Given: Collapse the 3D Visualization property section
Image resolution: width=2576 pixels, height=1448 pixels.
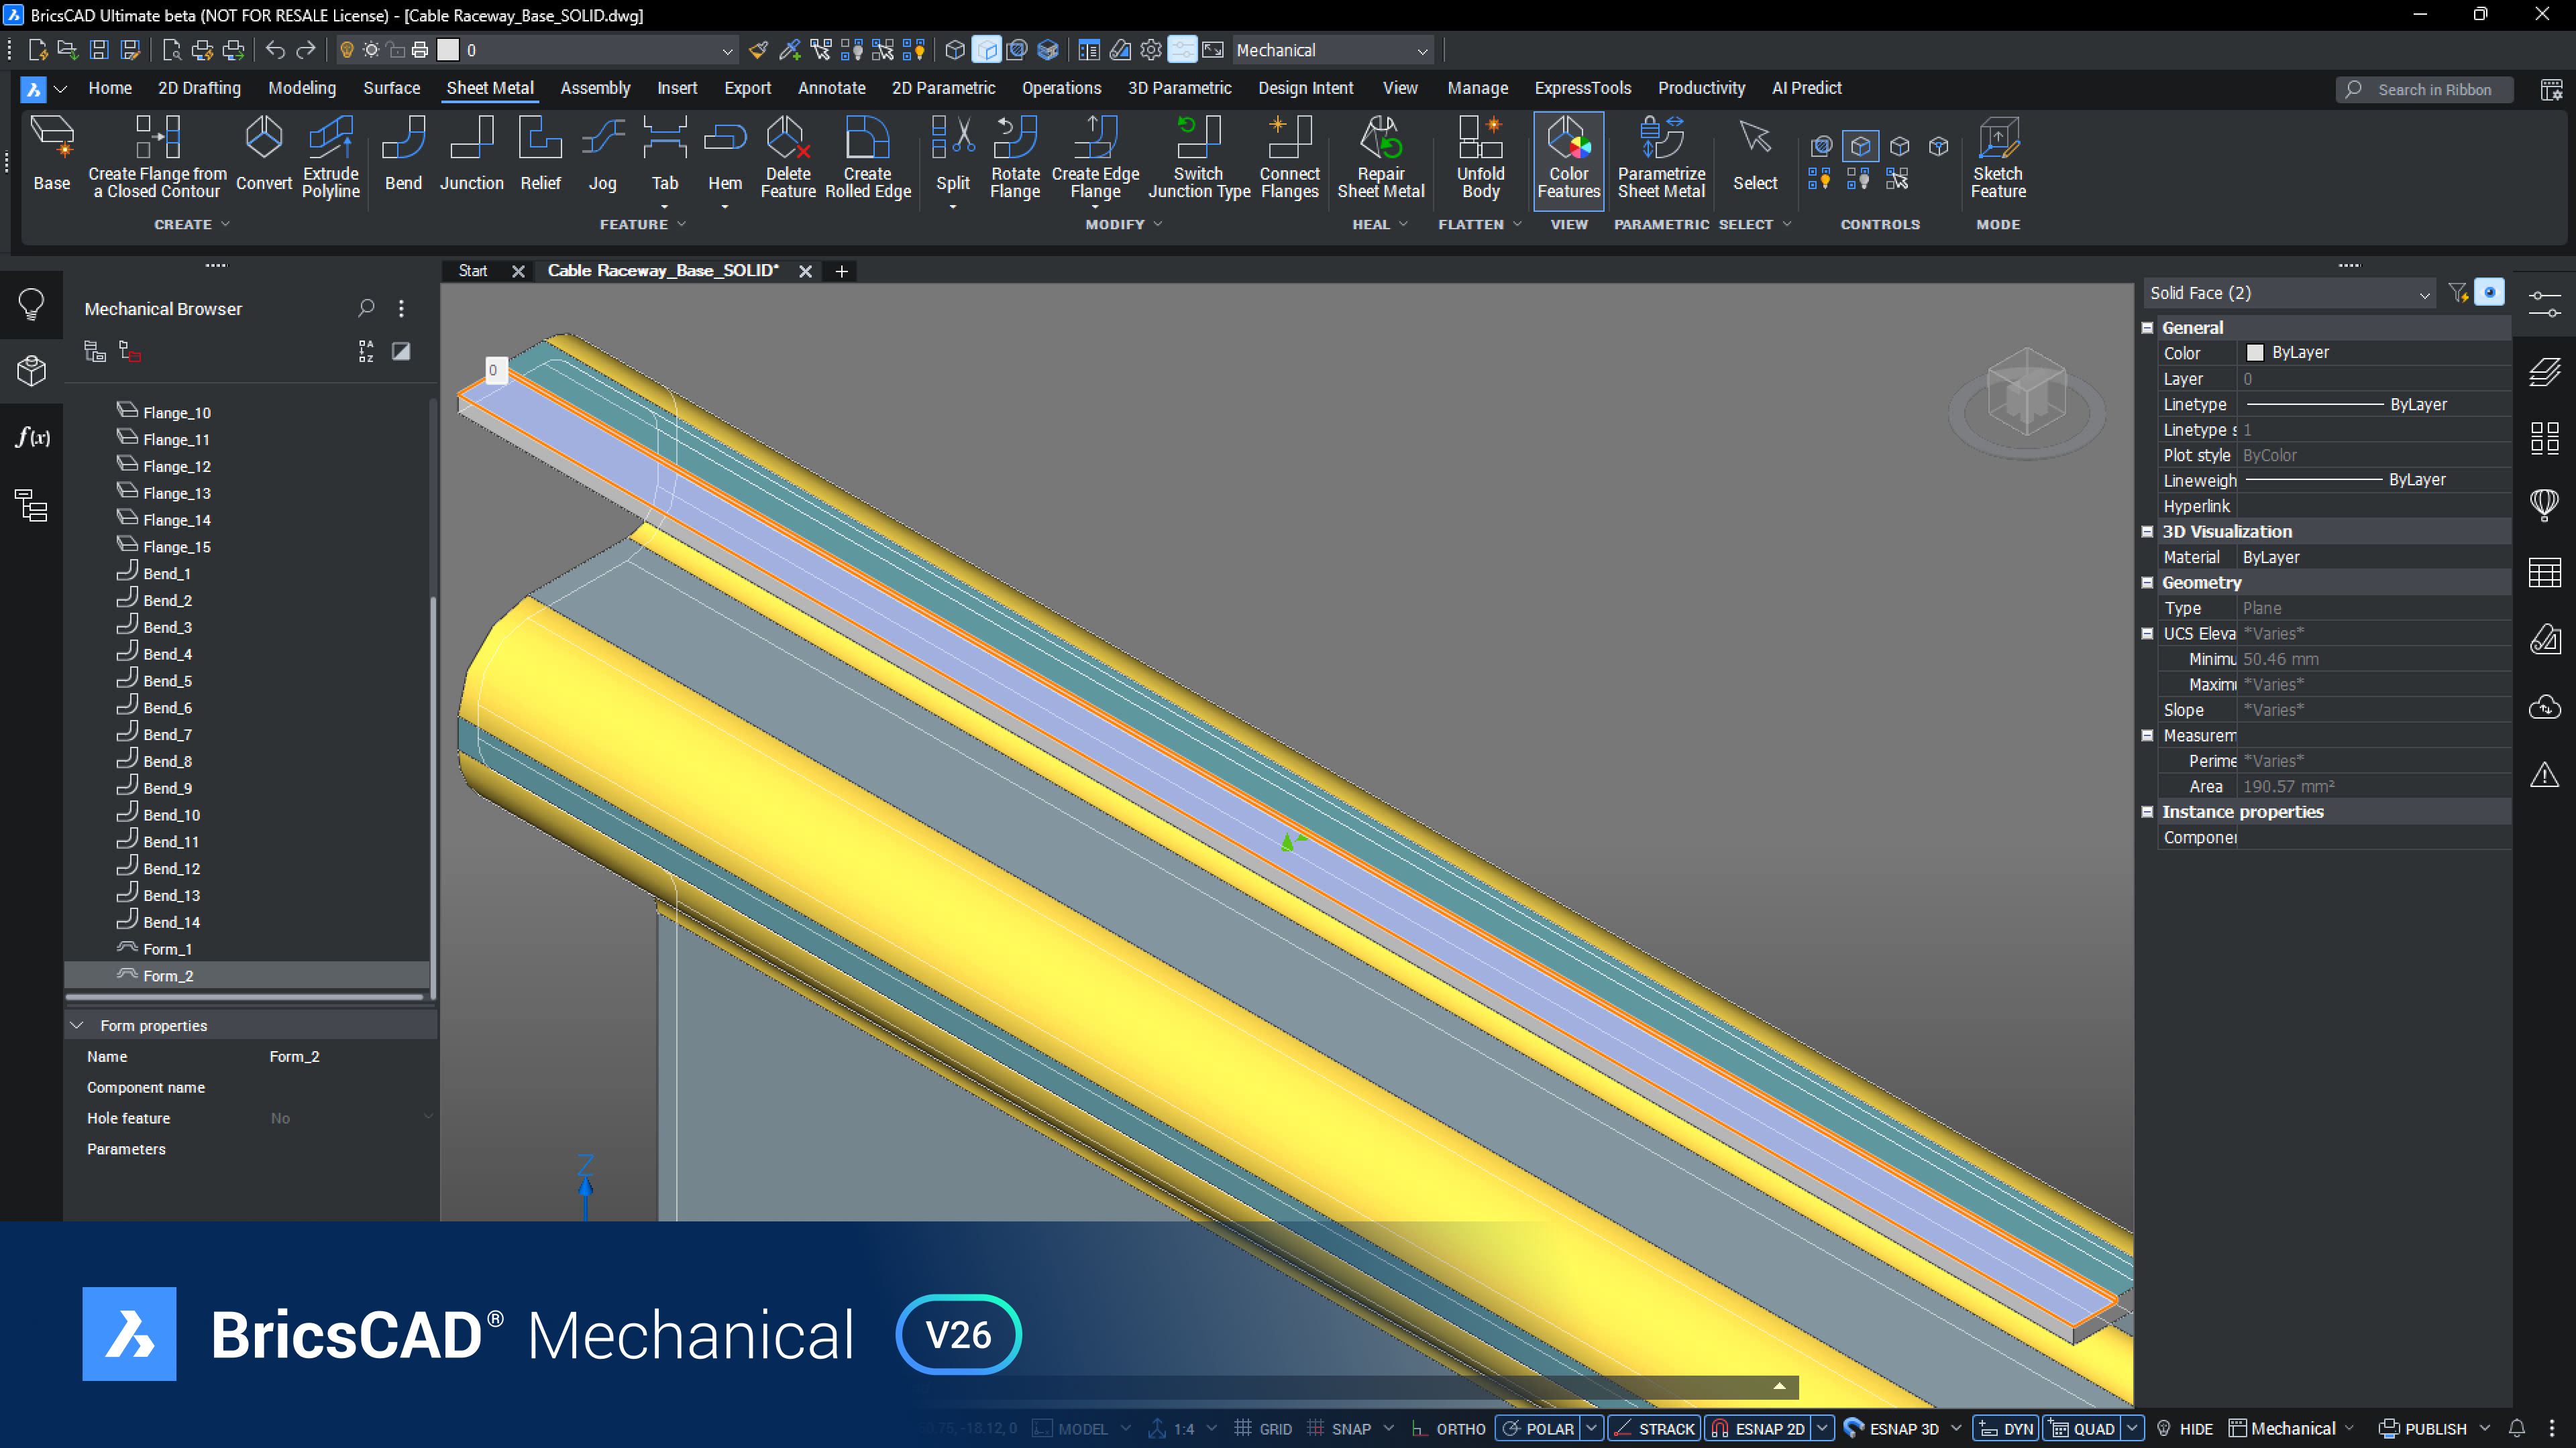Looking at the screenshot, I should (2148, 532).
